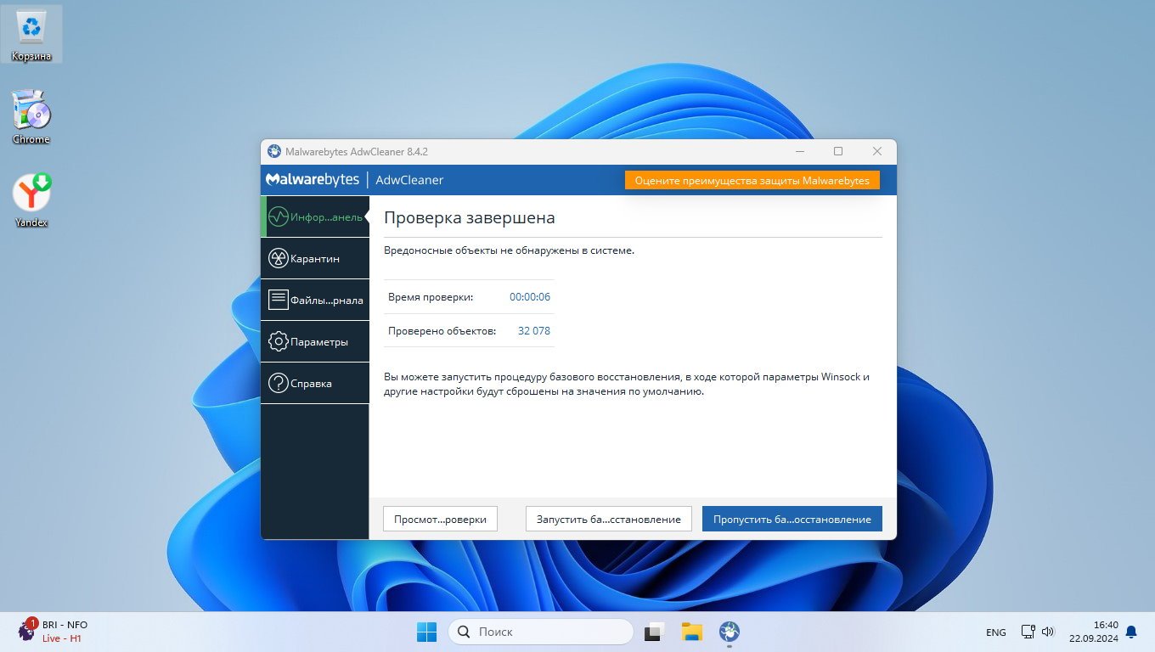The width and height of the screenshot is (1155, 652).
Task: Minimize the AdwCleaner window
Action: pos(799,151)
